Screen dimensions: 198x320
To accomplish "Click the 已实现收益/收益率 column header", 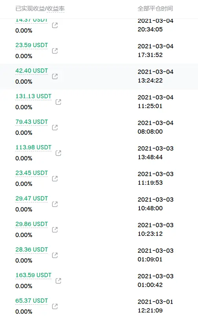I will pos(40,9).
